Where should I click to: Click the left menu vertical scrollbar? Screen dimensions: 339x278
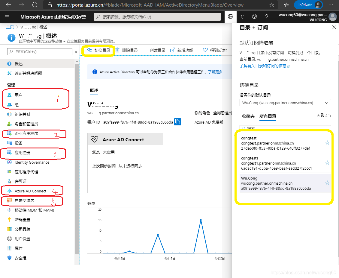(x=77, y=158)
